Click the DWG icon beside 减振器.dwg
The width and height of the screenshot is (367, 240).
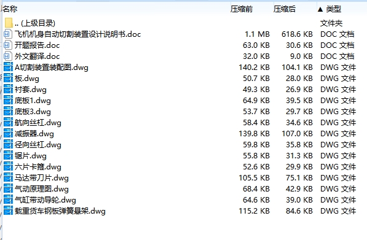8,134
